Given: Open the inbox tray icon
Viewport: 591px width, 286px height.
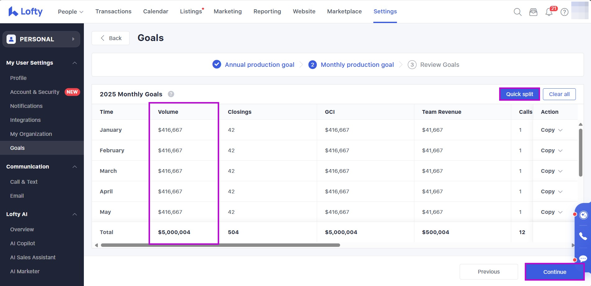Looking at the screenshot, I should tap(533, 12).
